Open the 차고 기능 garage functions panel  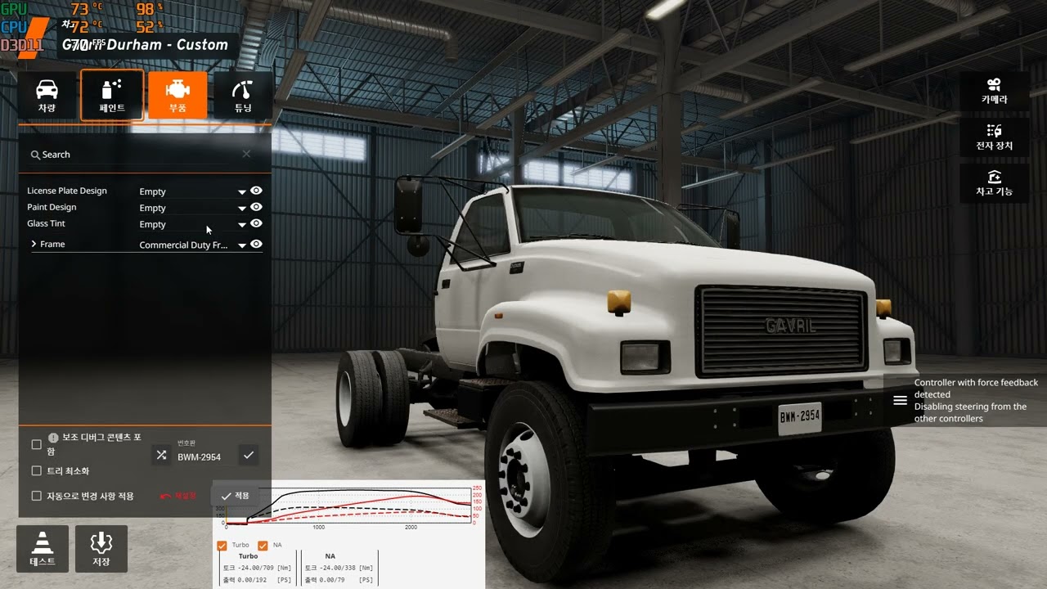994,183
